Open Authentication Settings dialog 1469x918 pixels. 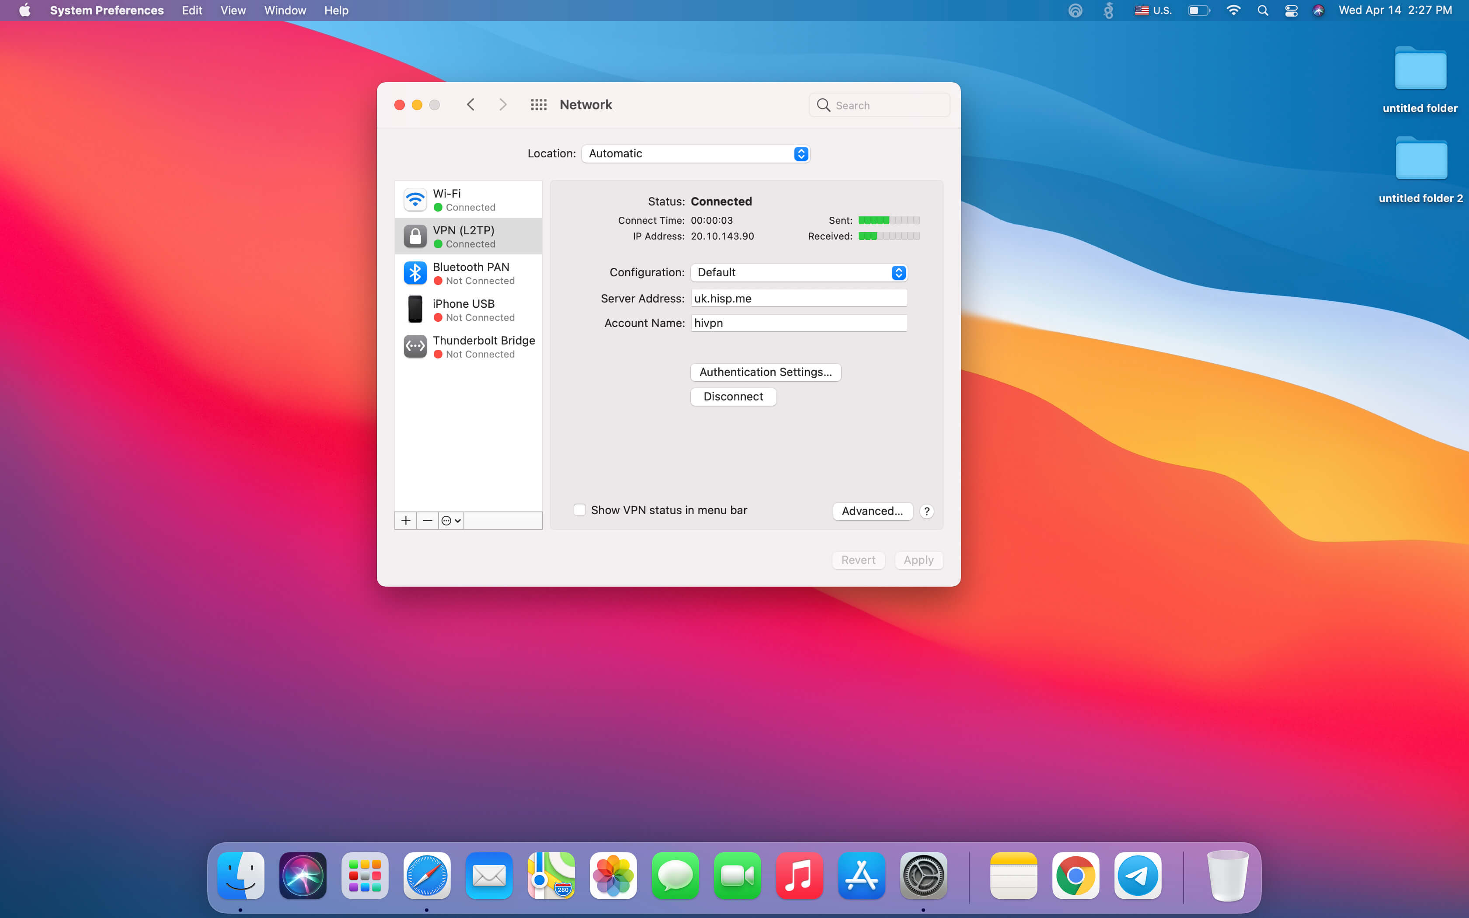pyautogui.click(x=765, y=372)
